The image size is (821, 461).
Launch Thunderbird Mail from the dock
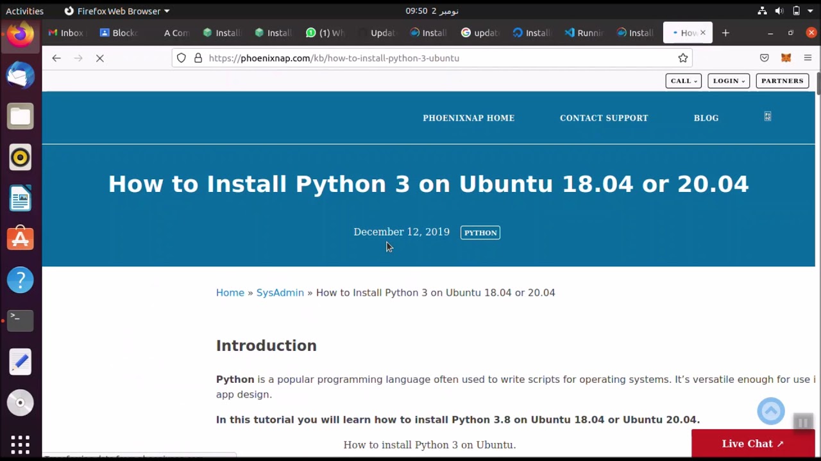[x=20, y=76]
